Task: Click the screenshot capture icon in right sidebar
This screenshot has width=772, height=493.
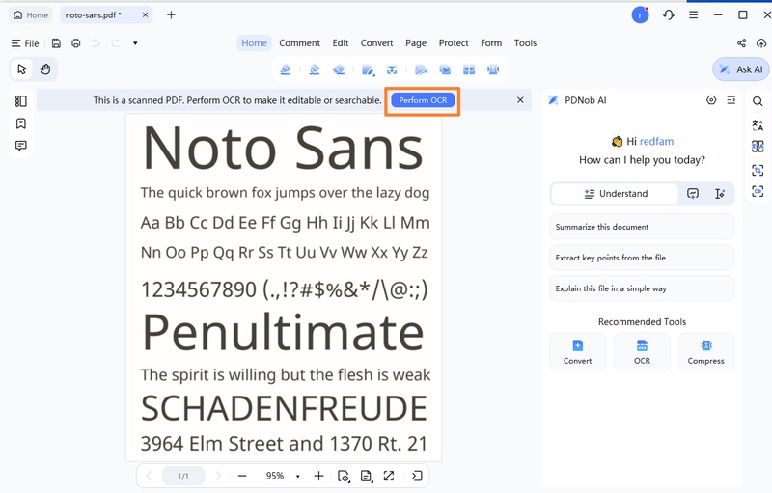Action: click(758, 170)
